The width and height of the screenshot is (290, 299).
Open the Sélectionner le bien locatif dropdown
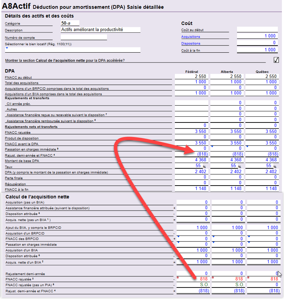7,48
